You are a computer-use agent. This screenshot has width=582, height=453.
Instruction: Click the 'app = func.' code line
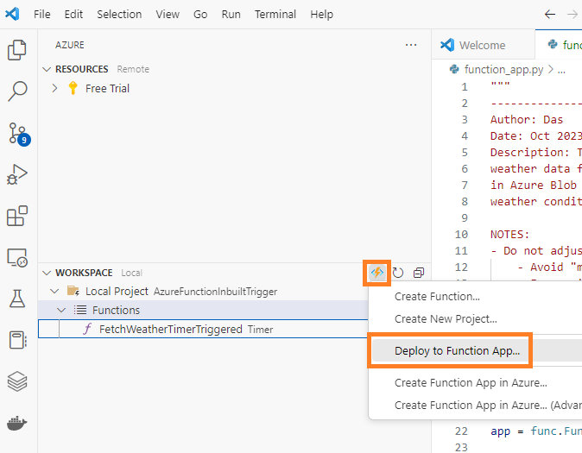click(x=536, y=431)
